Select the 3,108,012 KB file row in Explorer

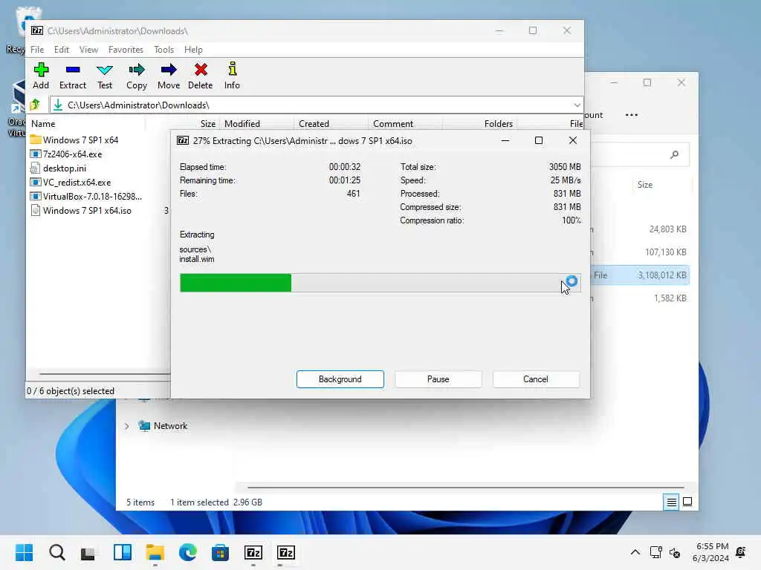tap(640, 275)
